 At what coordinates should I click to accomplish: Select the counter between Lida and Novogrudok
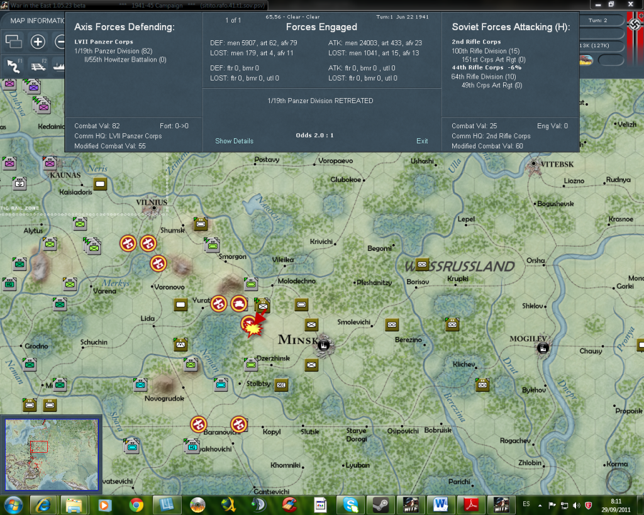[180, 344]
